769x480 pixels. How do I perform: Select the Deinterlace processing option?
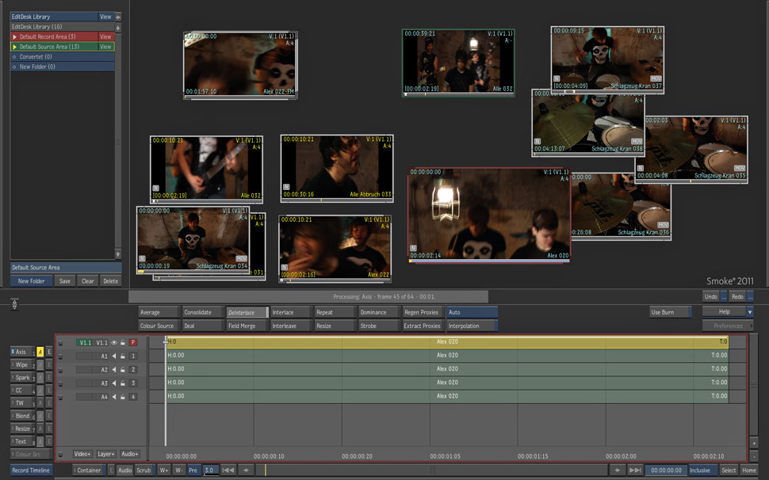point(247,312)
